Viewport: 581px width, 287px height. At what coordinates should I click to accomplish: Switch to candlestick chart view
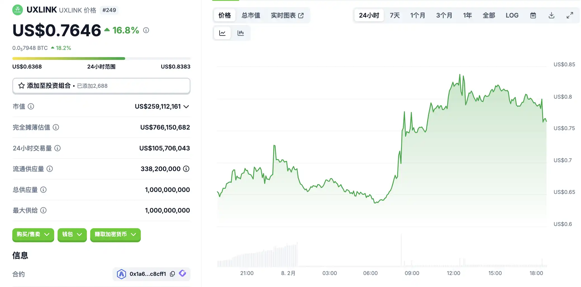[241, 33]
